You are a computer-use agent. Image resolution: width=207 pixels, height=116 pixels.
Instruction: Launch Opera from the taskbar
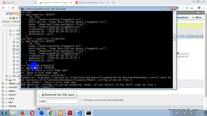pos(32,113)
